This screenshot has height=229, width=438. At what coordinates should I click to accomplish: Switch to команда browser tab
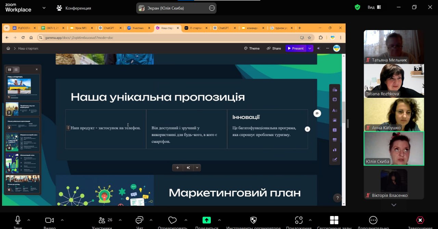[x=253, y=28]
